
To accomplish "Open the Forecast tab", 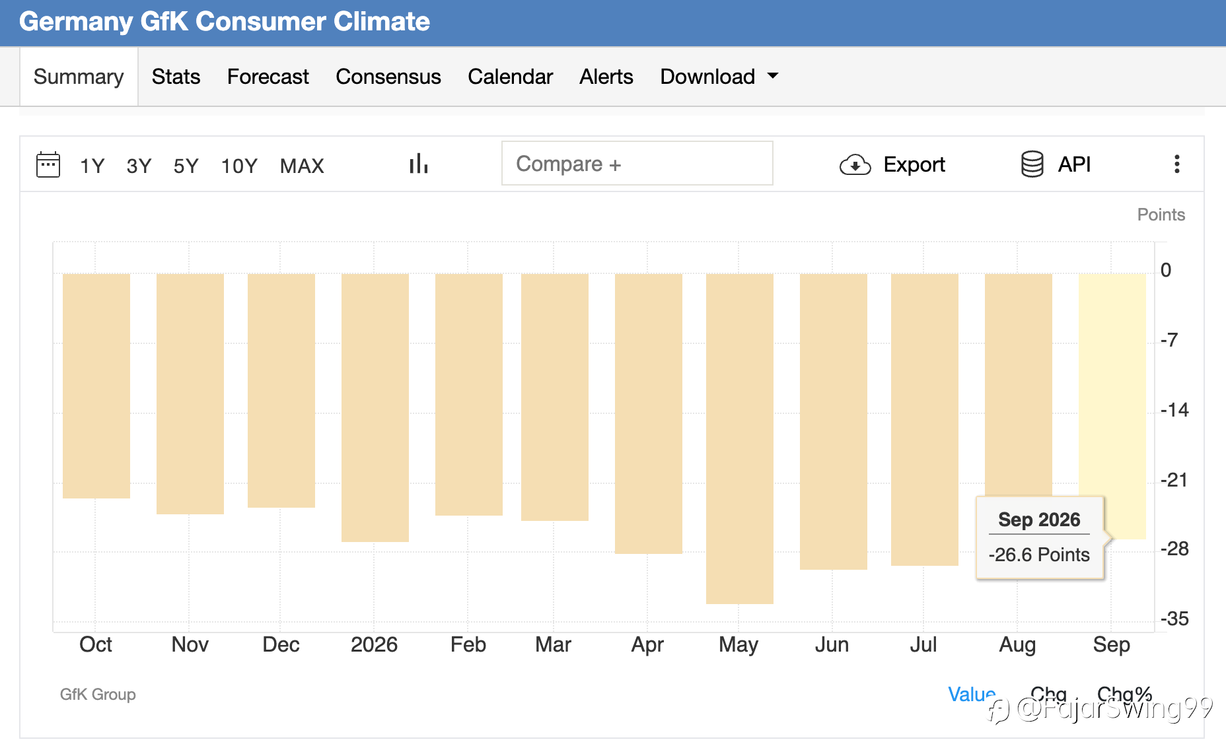I will (x=268, y=77).
